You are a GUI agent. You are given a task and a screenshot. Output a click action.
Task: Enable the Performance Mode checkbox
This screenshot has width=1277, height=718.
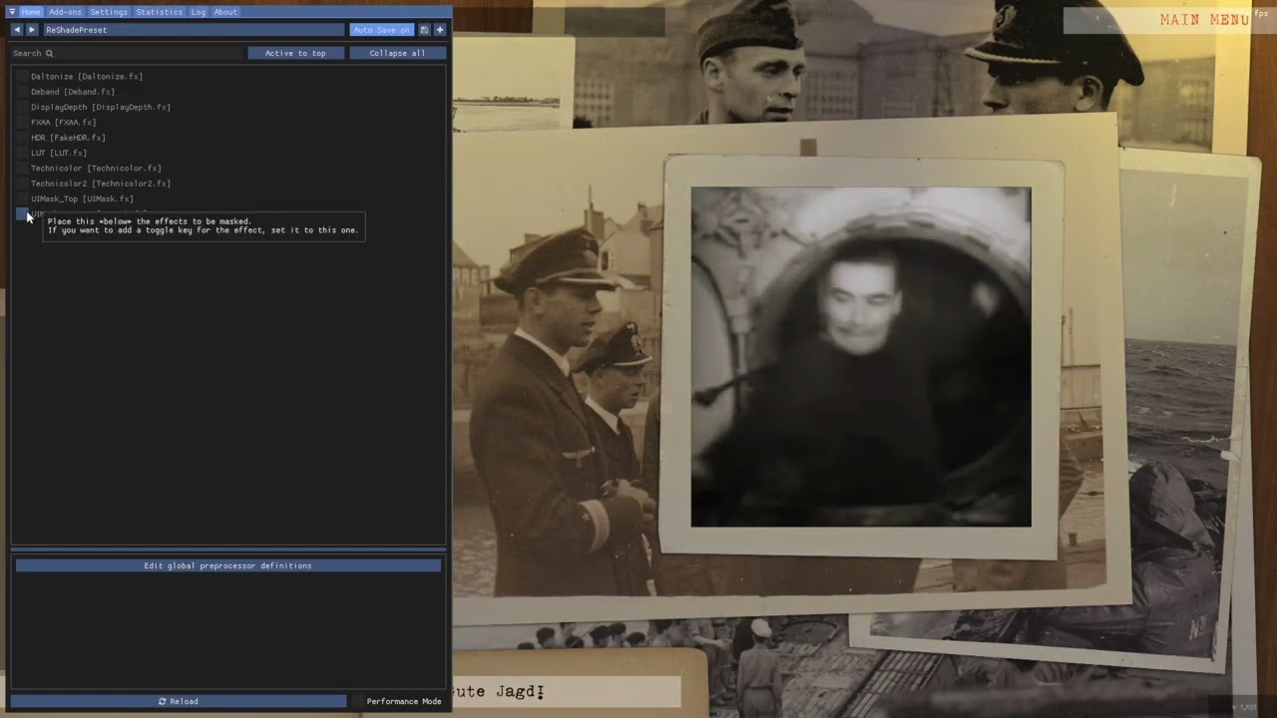click(358, 701)
